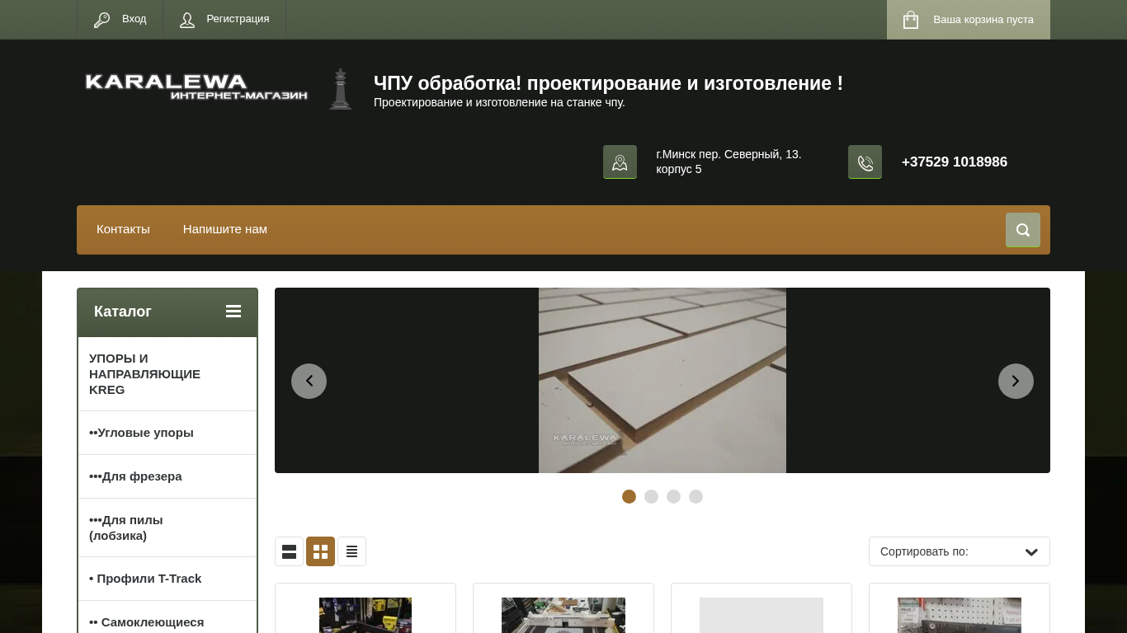
Task: Select the third slider dot
Action: coord(673,496)
